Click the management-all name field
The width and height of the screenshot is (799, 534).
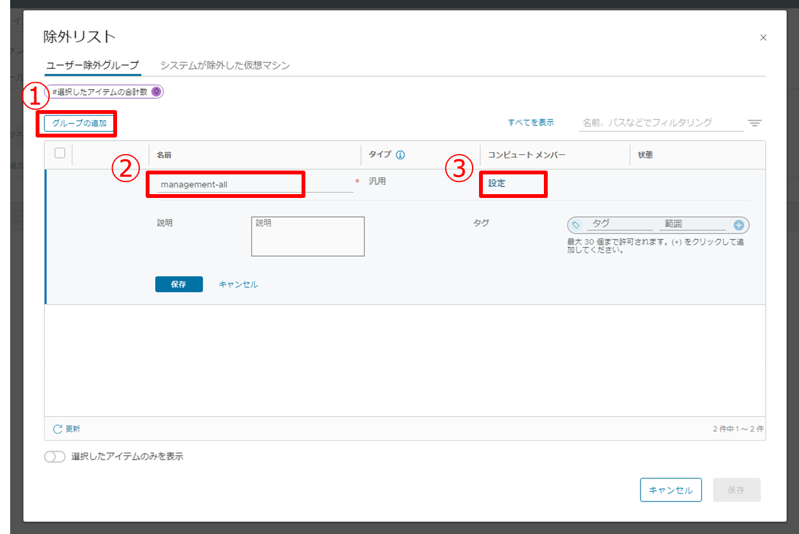(254, 185)
